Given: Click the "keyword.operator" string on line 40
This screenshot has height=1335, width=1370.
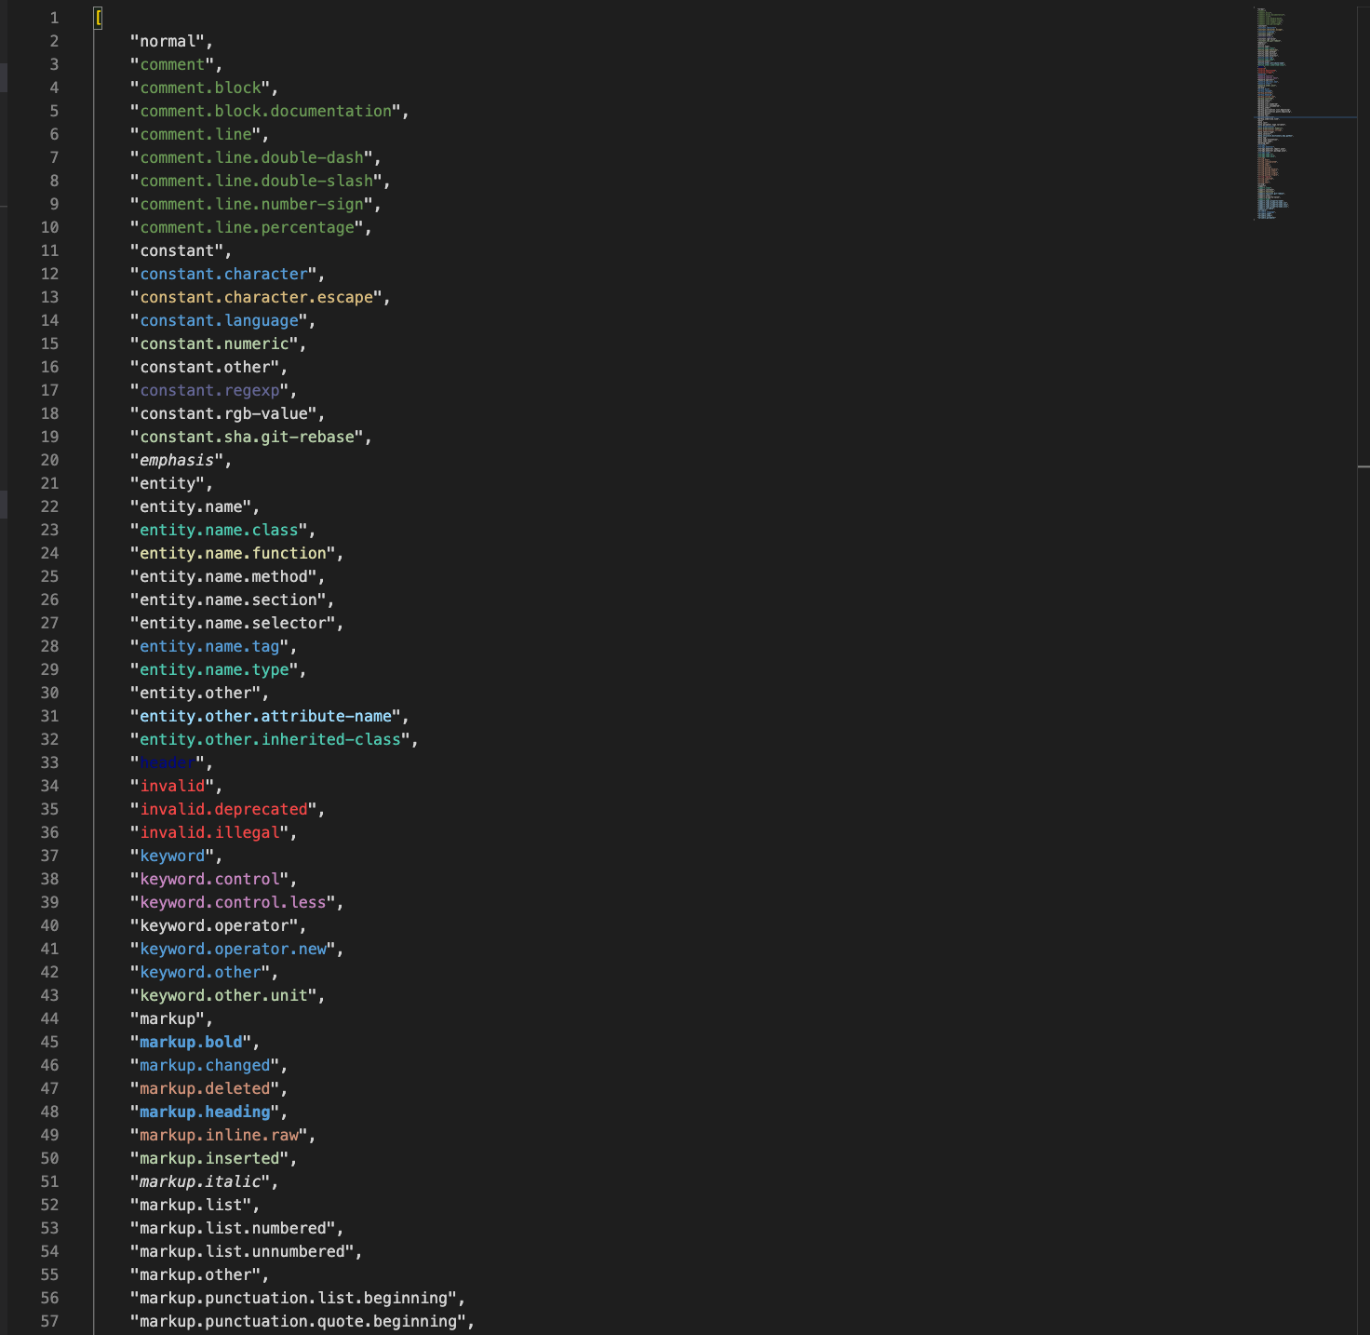Looking at the screenshot, I should (214, 925).
